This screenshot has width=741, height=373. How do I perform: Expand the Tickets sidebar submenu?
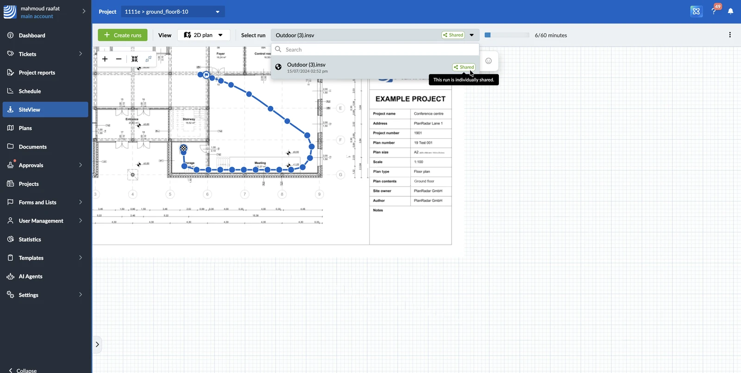pos(81,54)
